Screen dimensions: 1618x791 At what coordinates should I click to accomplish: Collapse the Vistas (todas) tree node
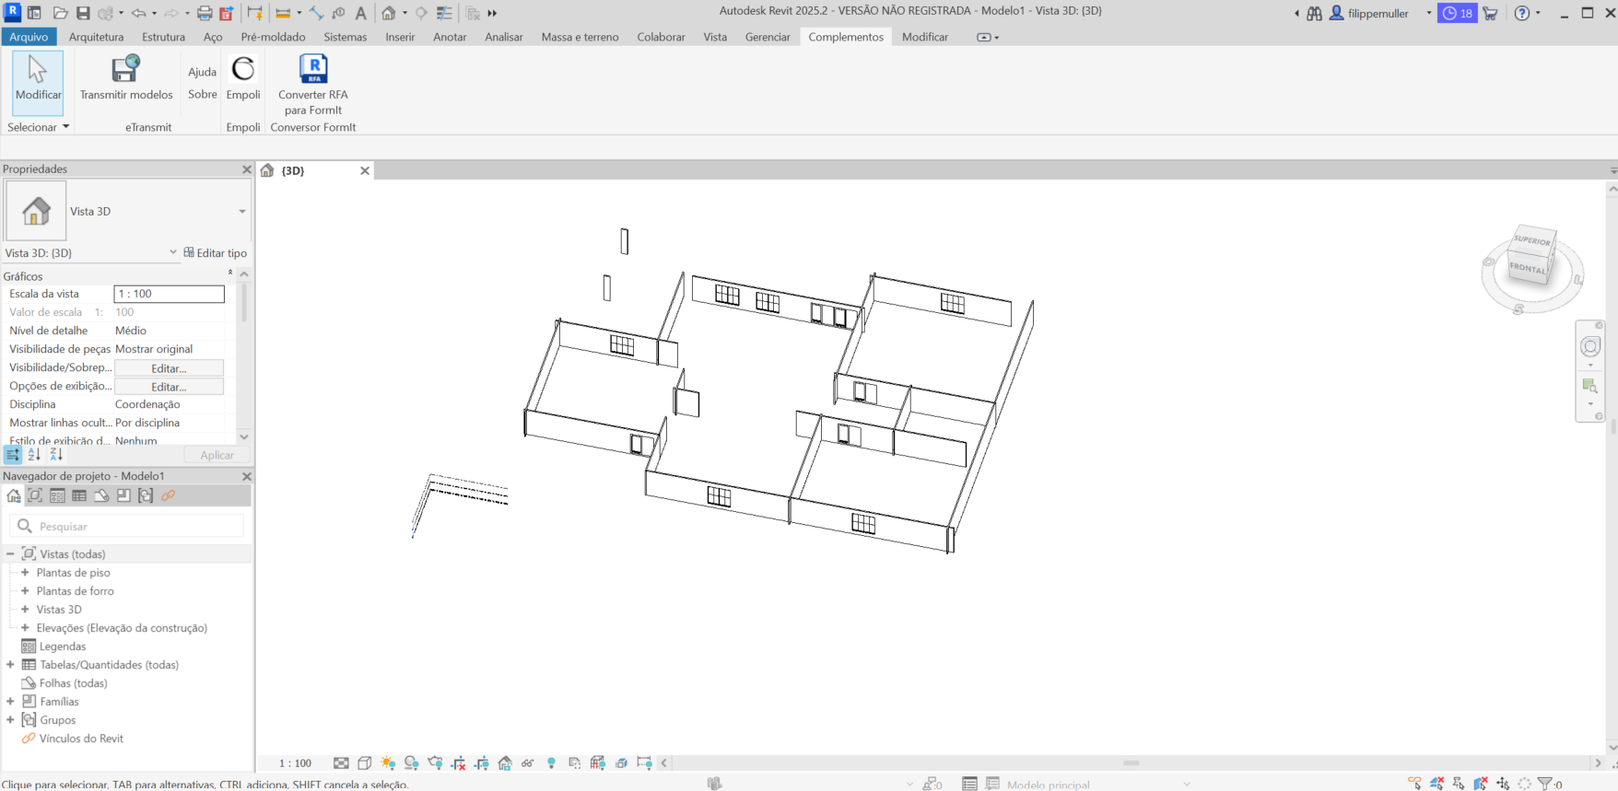[x=10, y=554]
